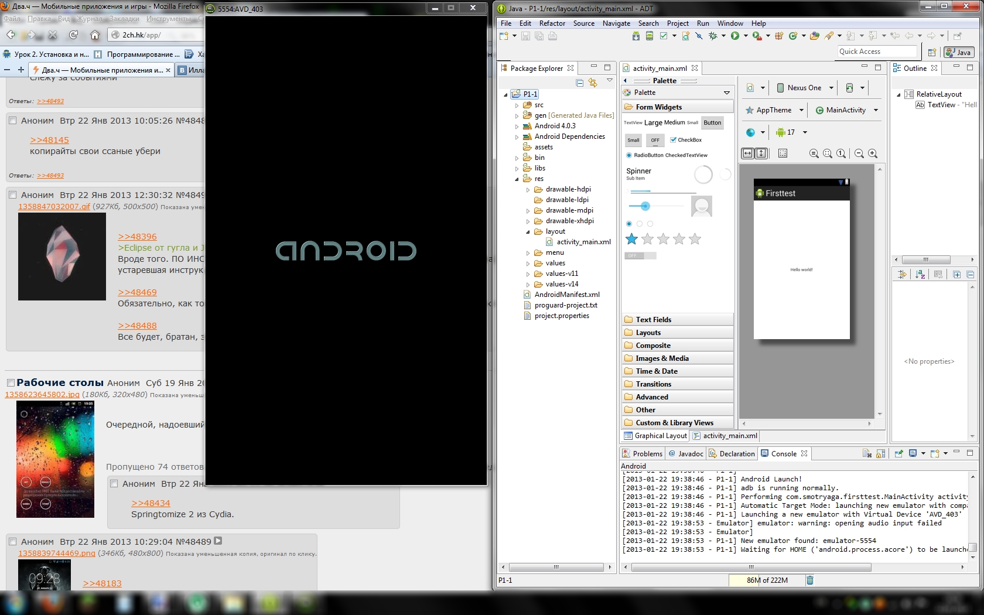Screen dimensions: 984x615
Task: Open the Images & Media palette category
Action: 678,358
